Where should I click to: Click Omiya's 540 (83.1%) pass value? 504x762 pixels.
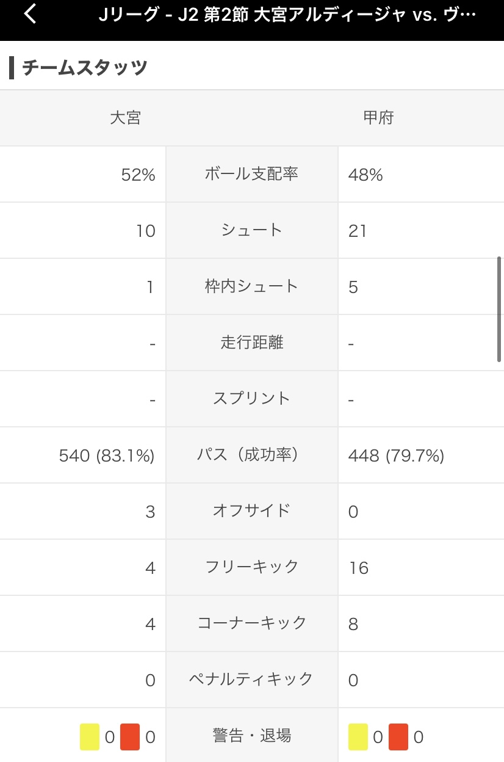point(107,455)
